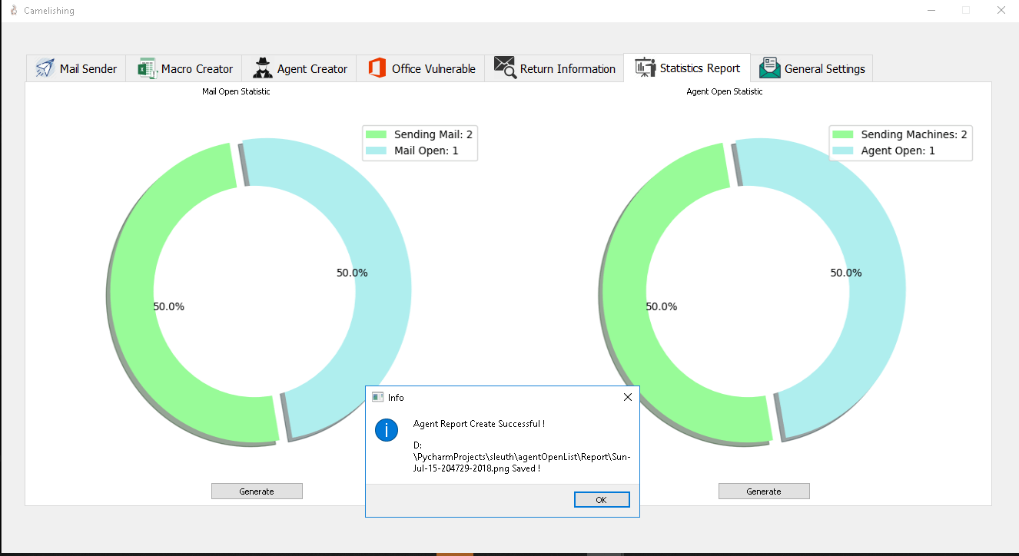1019x556 pixels.
Task: Generate the Agent Open Statistic report
Action: (x=764, y=491)
